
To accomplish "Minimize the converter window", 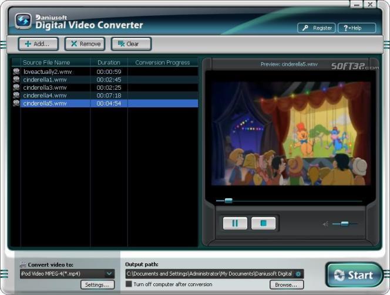I will tap(357, 4).
